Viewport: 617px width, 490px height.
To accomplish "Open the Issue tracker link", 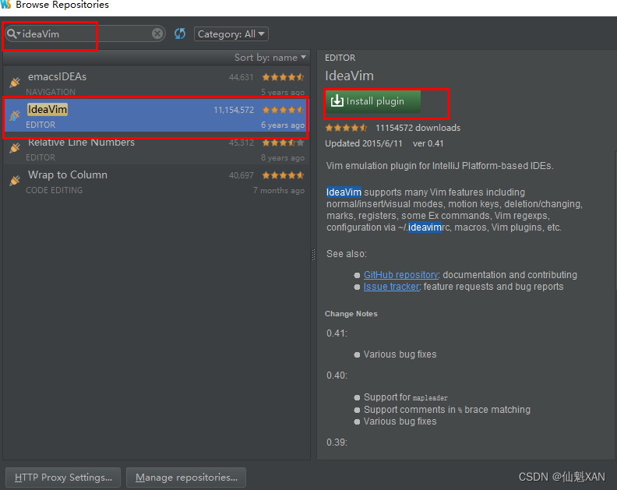I will [x=392, y=287].
